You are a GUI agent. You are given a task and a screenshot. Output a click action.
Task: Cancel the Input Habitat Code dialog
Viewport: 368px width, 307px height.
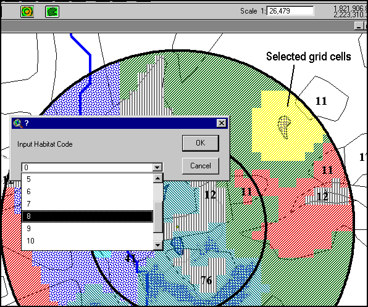click(201, 166)
